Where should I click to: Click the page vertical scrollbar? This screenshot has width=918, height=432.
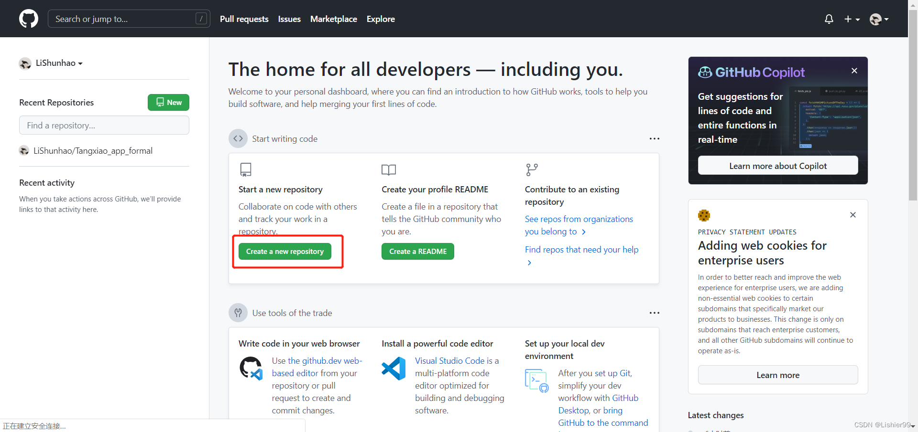click(x=913, y=105)
